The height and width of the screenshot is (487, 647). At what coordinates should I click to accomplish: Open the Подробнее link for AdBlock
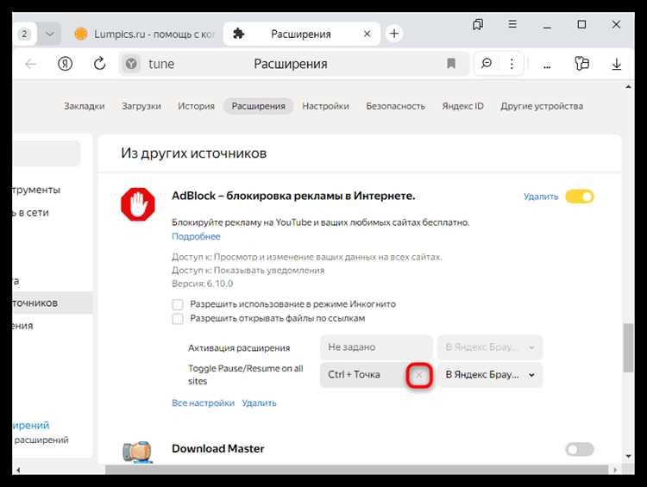coord(196,236)
